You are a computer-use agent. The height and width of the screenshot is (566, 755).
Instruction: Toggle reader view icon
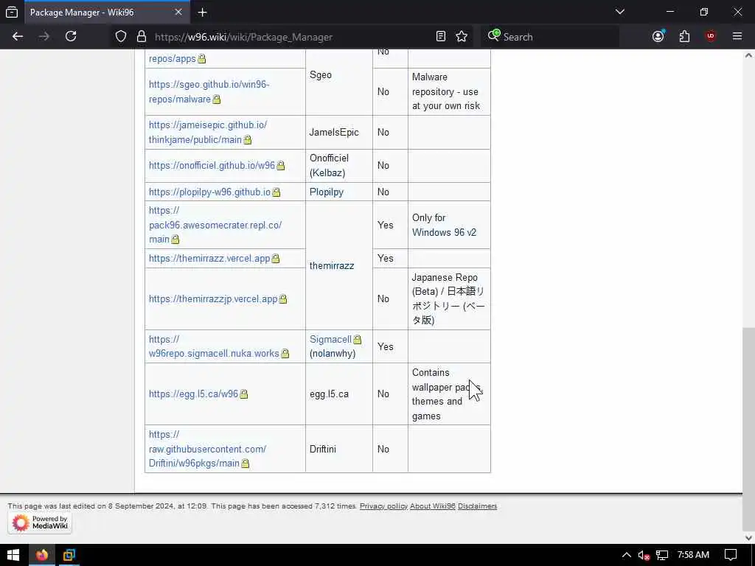441,37
